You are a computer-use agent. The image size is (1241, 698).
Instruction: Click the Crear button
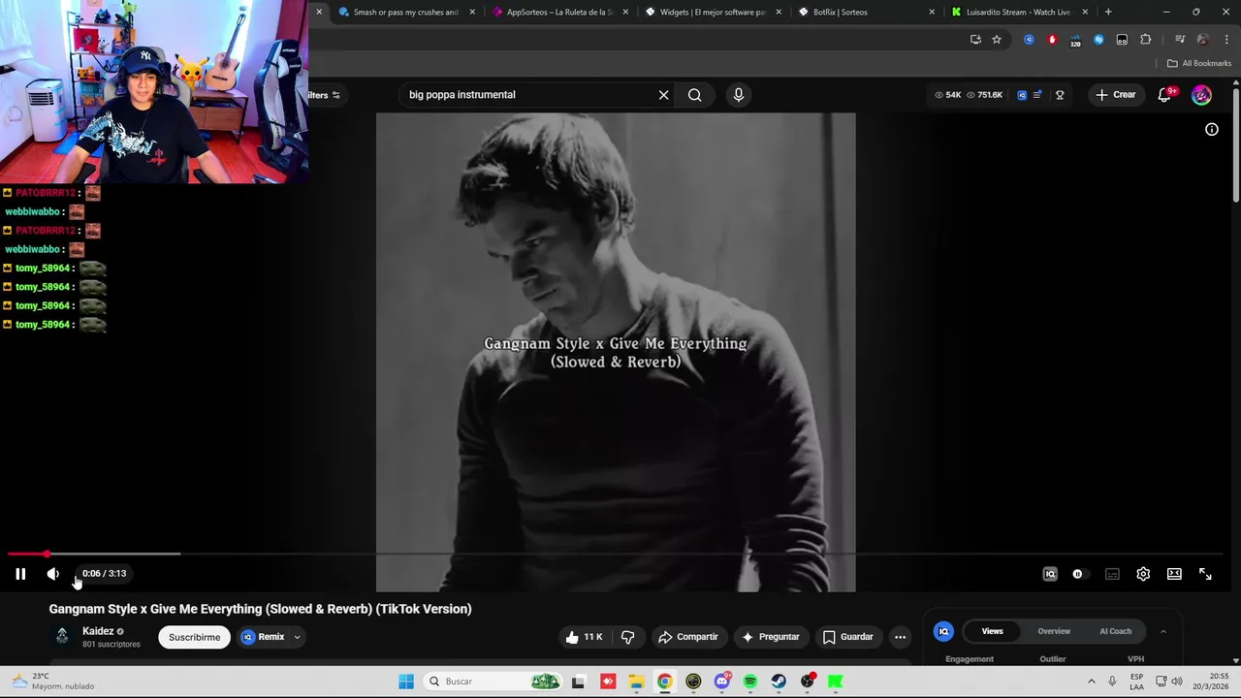pos(1115,95)
